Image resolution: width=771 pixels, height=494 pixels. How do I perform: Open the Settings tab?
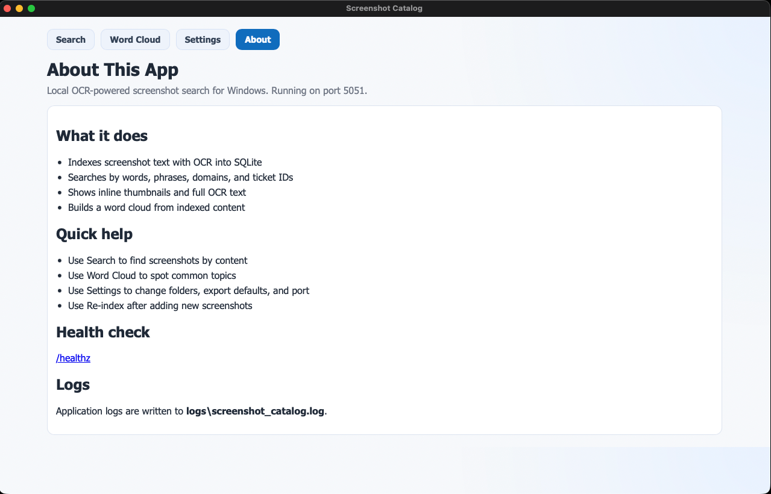click(203, 40)
